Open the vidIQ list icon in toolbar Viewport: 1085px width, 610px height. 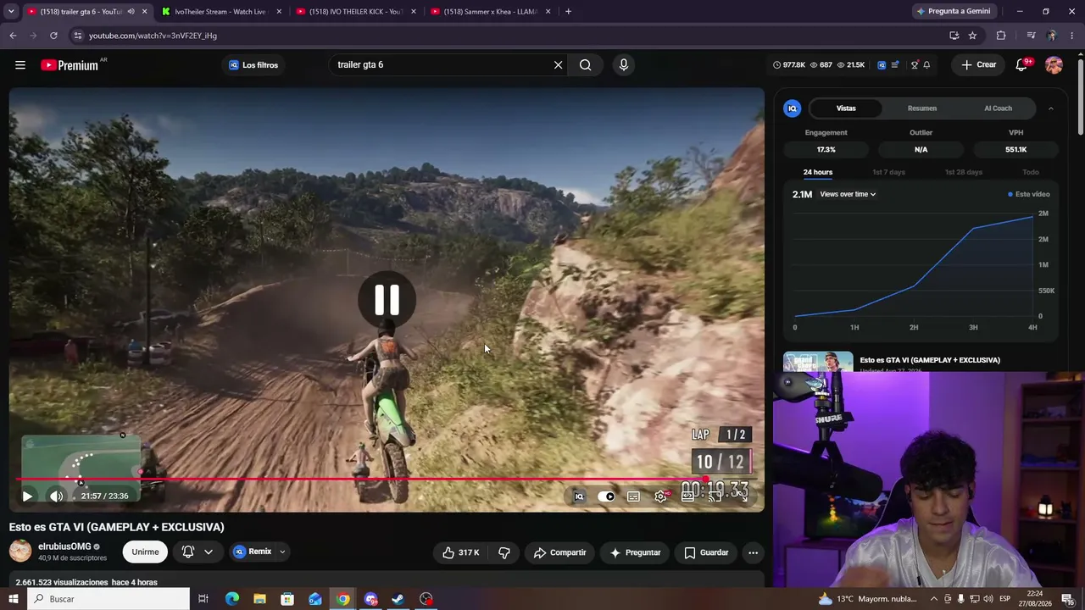(895, 65)
